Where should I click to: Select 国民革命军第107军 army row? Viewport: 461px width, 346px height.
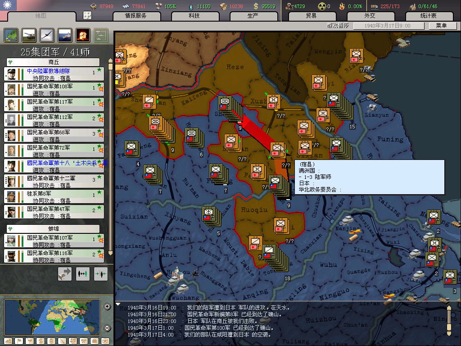tap(54, 241)
